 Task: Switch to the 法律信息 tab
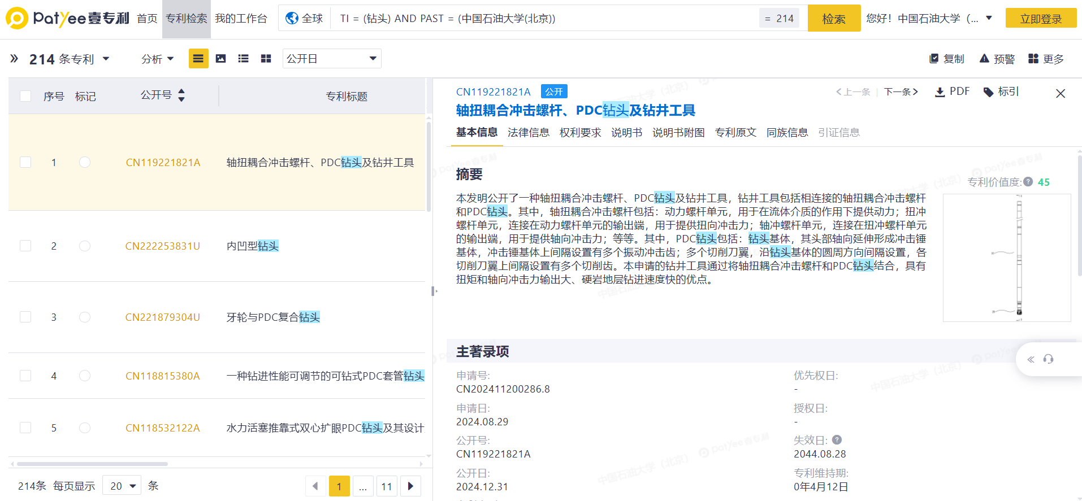point(528,133)
